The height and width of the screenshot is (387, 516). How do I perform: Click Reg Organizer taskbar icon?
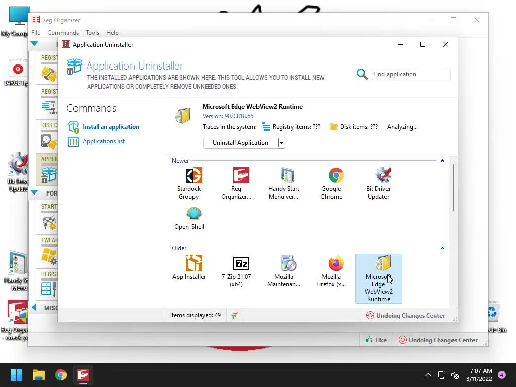(x=83, y=375)
